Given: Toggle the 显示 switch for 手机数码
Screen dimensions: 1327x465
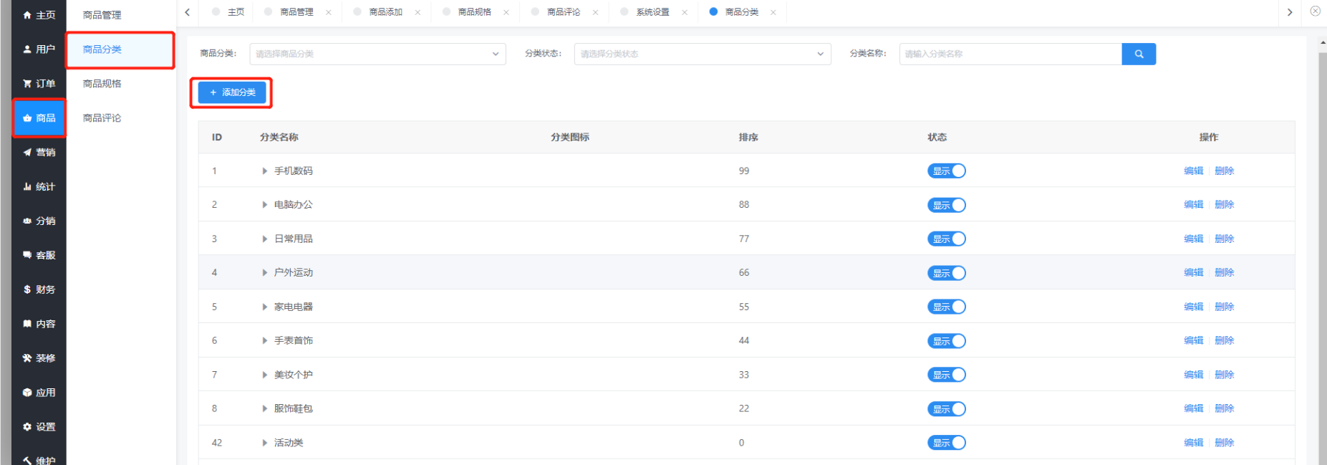Looking at the screenshot, I should pos(946,171).
